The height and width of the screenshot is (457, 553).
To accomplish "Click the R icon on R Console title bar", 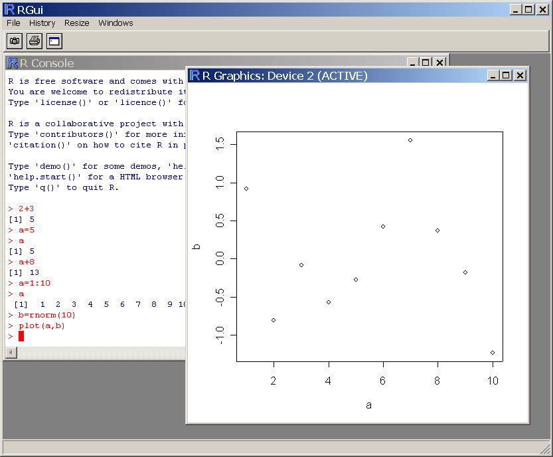I will pos(12,63).
